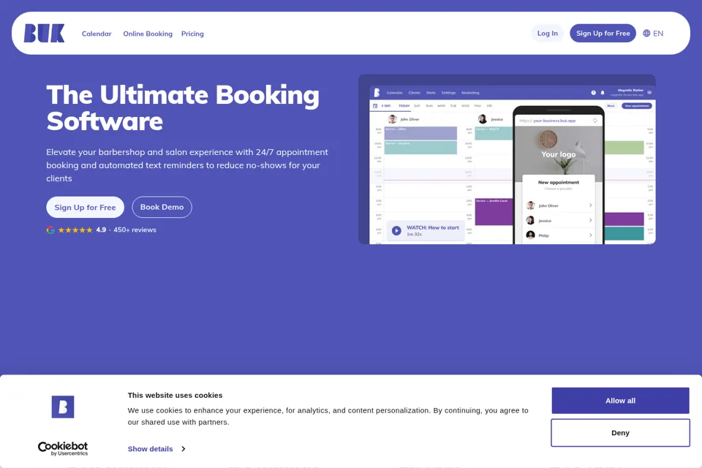This screenshot has width=702, height=468.
Task: Expand Show details in cookie banner
Action: pos(156,449)
